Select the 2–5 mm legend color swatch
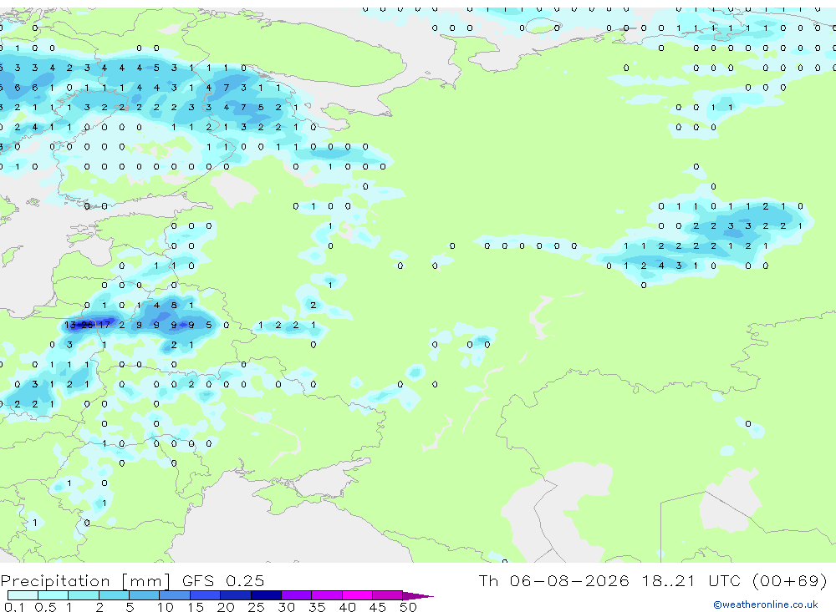This screenshot has height=612, width=836. click(114, 595)
